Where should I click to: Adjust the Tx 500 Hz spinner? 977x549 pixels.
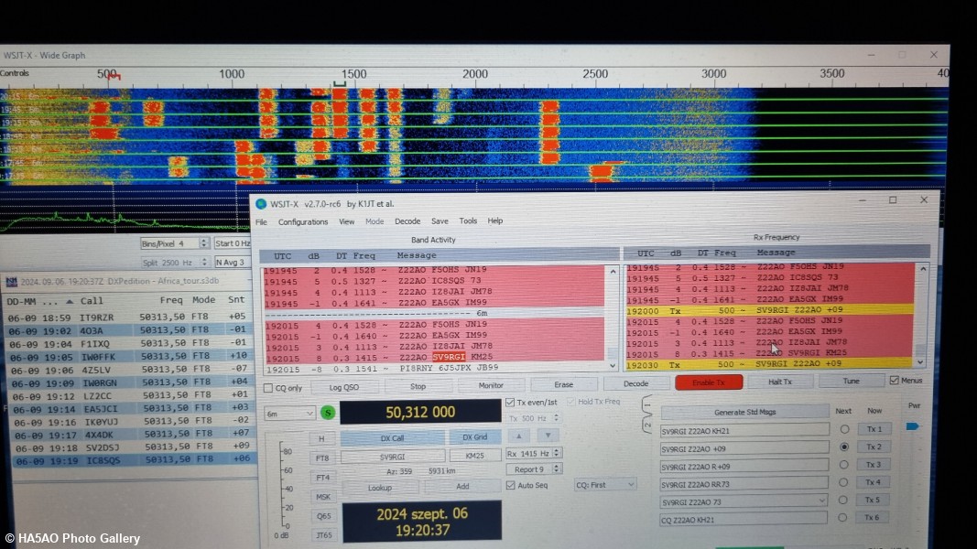coord(557,418)
